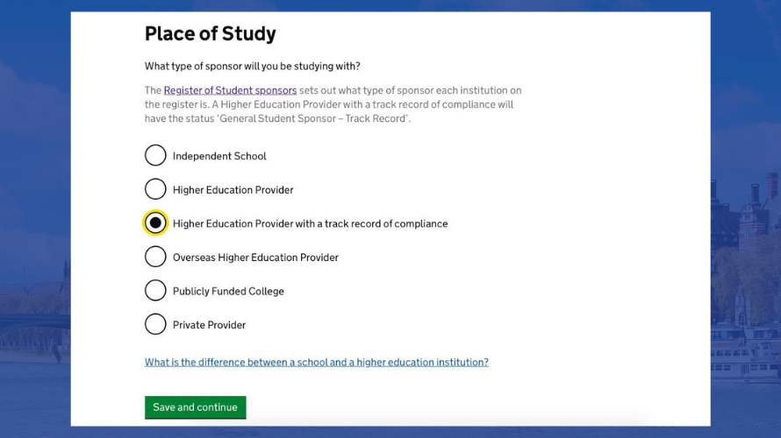The height and width of the screenshot is (438, 781).
Task: Select the Independent School radio button
Action: click(155, 156)
